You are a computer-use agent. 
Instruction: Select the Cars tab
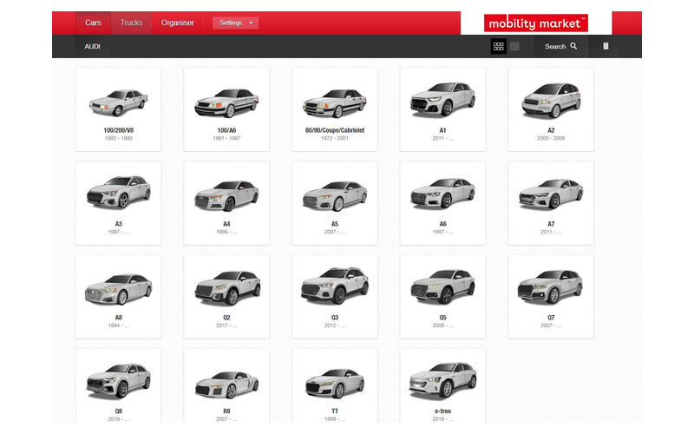[x=93, y=23]
